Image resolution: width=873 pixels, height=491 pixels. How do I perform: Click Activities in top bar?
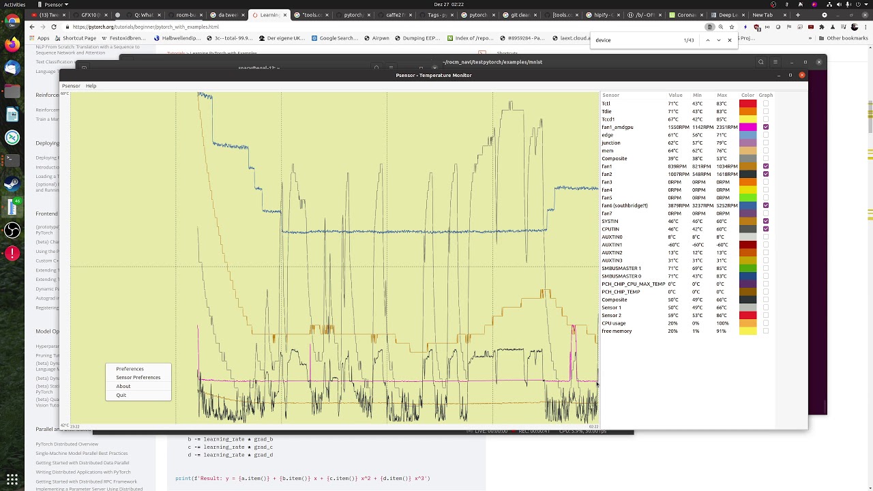pyautogui.click(x=15, y=4)
